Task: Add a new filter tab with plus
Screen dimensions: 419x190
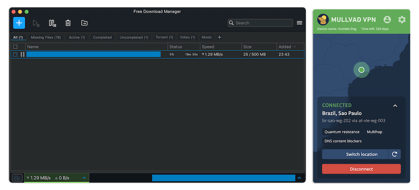Action: point(220,37)
